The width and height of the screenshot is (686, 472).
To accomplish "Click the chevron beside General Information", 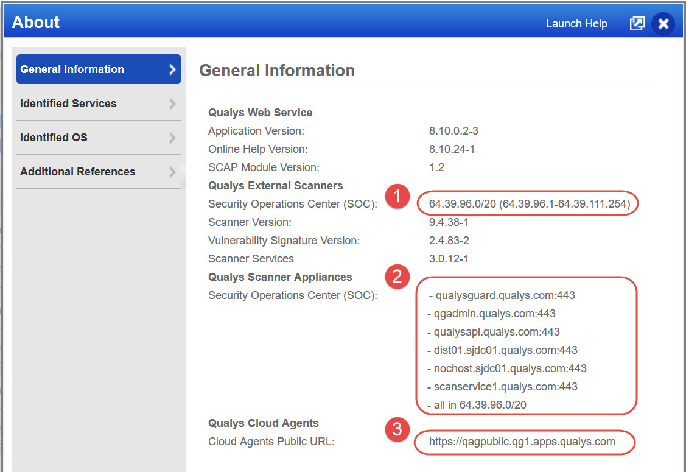I will tap(172, 69).
